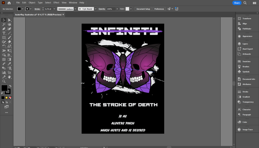Screen dimensions: 259x148
Task: Open the Window menu
Action: click(x=73, y=3)
